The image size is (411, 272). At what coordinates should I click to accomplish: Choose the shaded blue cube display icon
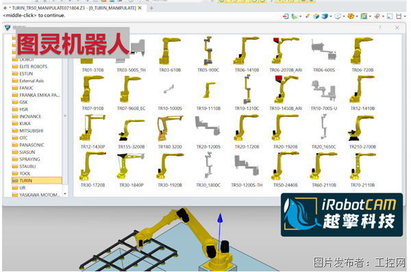325,16
